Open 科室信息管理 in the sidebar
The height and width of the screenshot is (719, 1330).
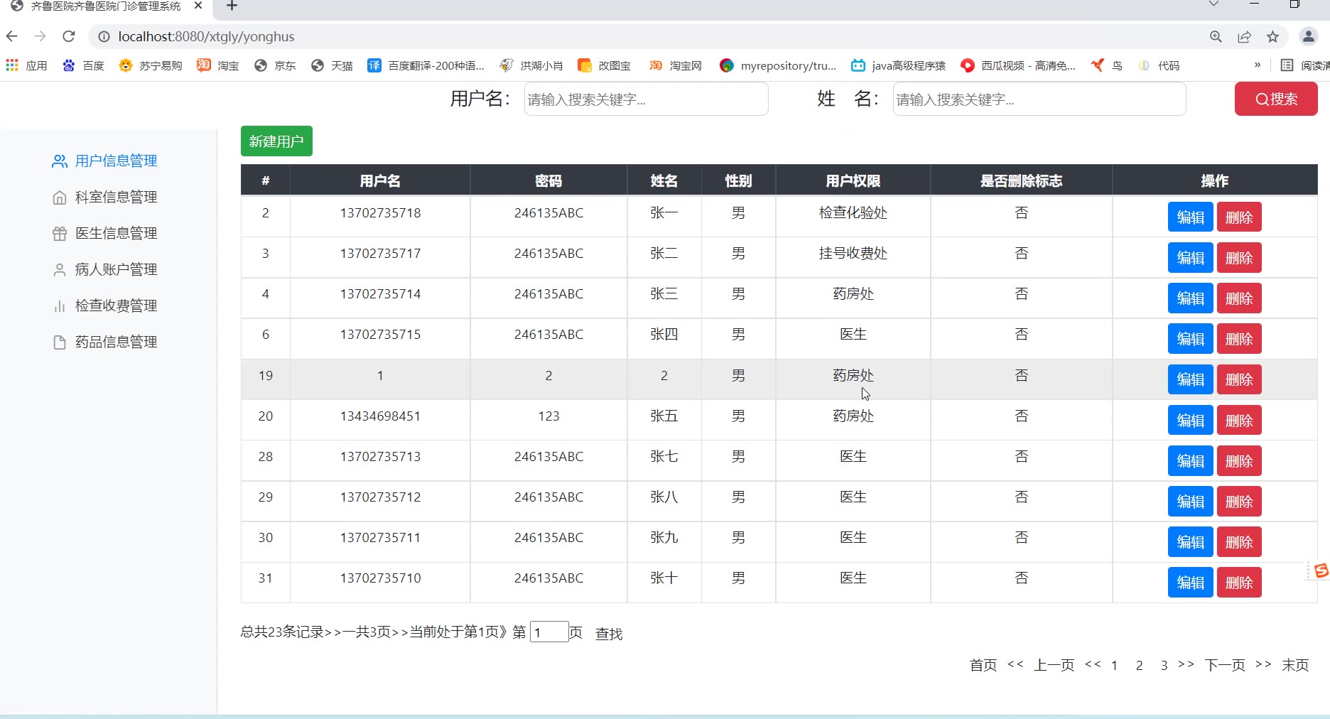pyautogui.click(x=116, y=198)
